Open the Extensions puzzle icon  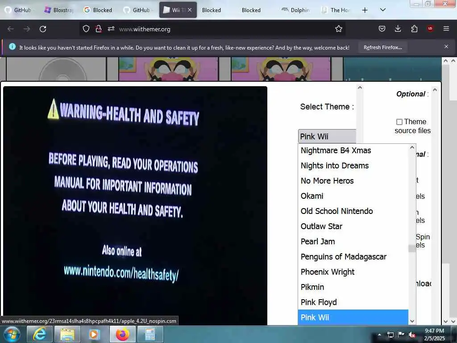414,29
